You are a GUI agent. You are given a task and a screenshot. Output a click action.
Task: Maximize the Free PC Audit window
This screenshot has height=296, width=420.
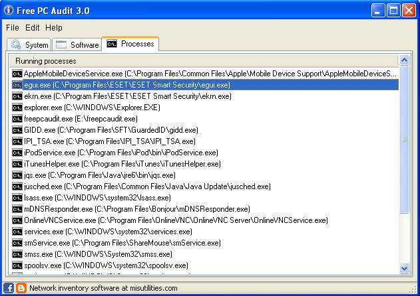(393, 11)
